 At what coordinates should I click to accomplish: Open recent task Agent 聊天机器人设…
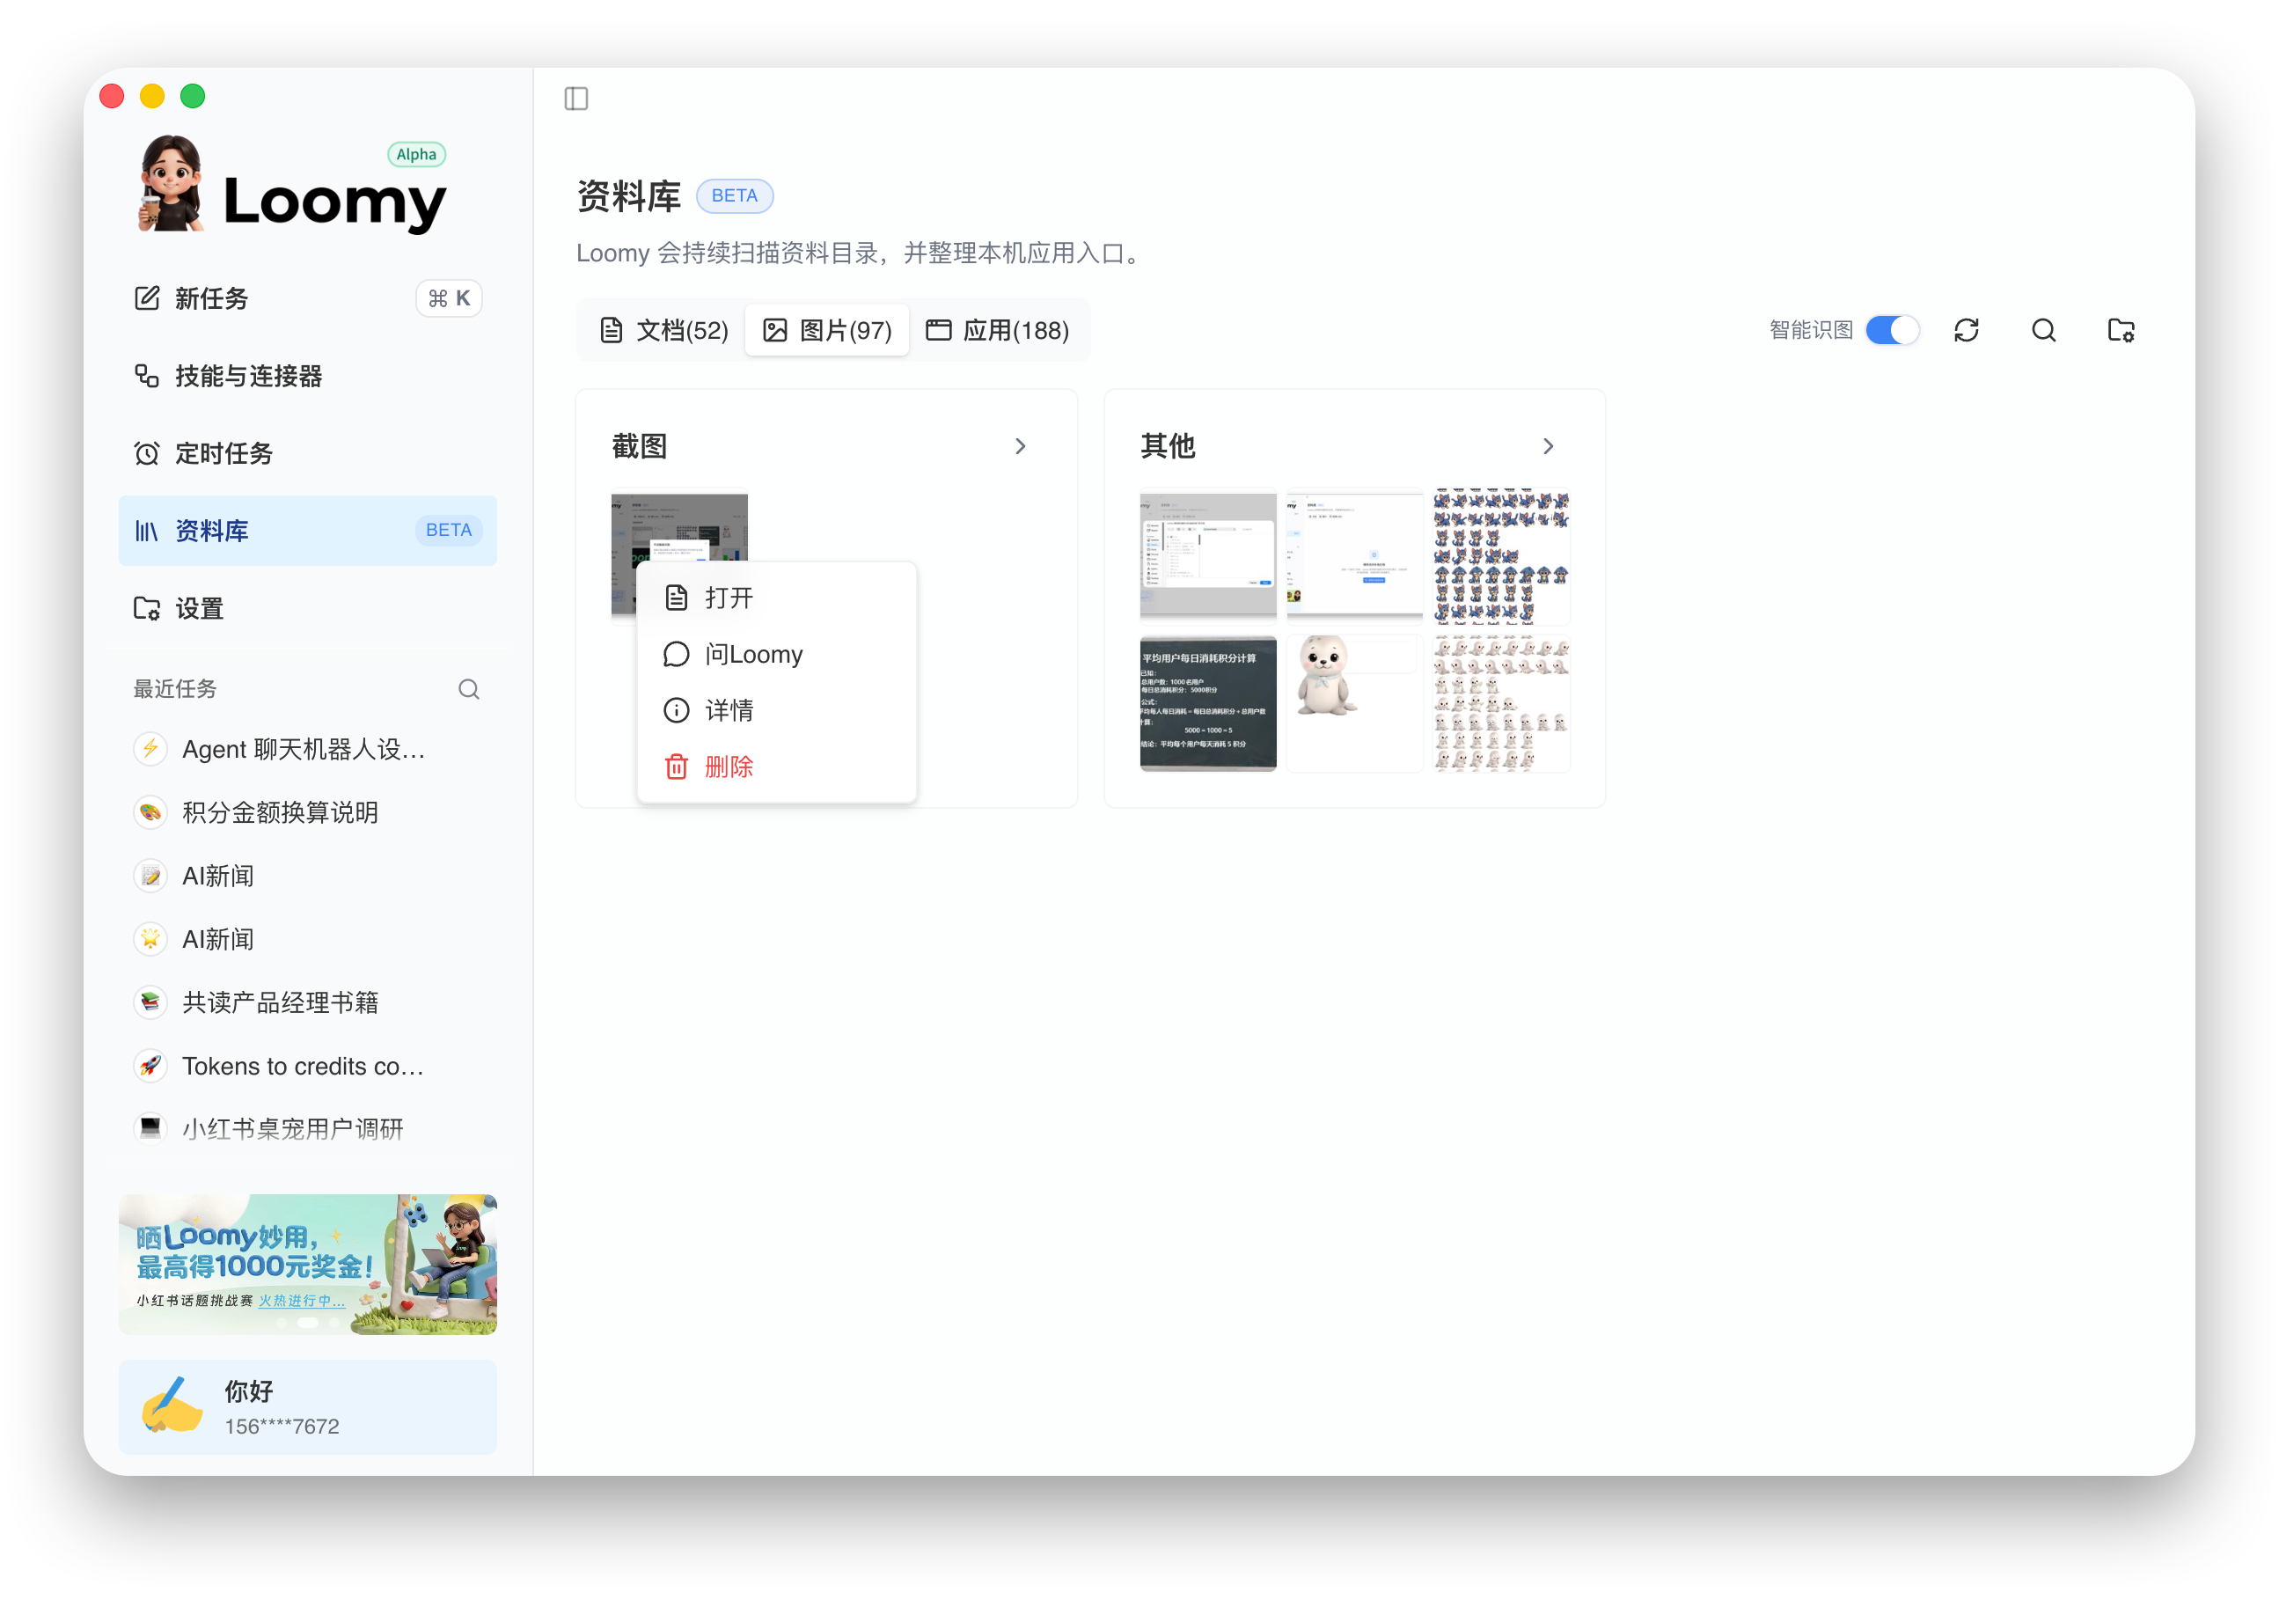(x=308, y=748)
